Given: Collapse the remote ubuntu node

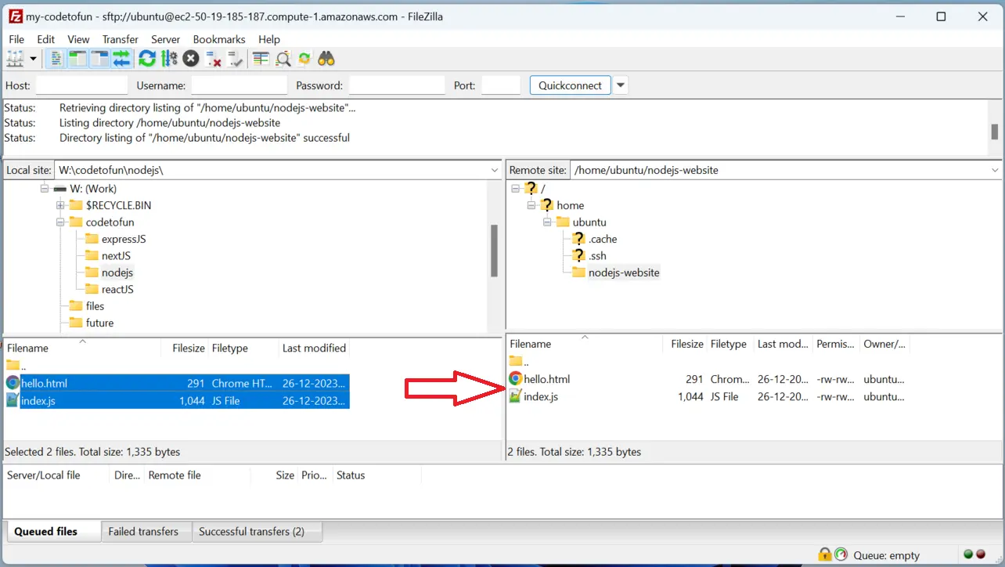Looking at the screenshot, I should [547, 222].
